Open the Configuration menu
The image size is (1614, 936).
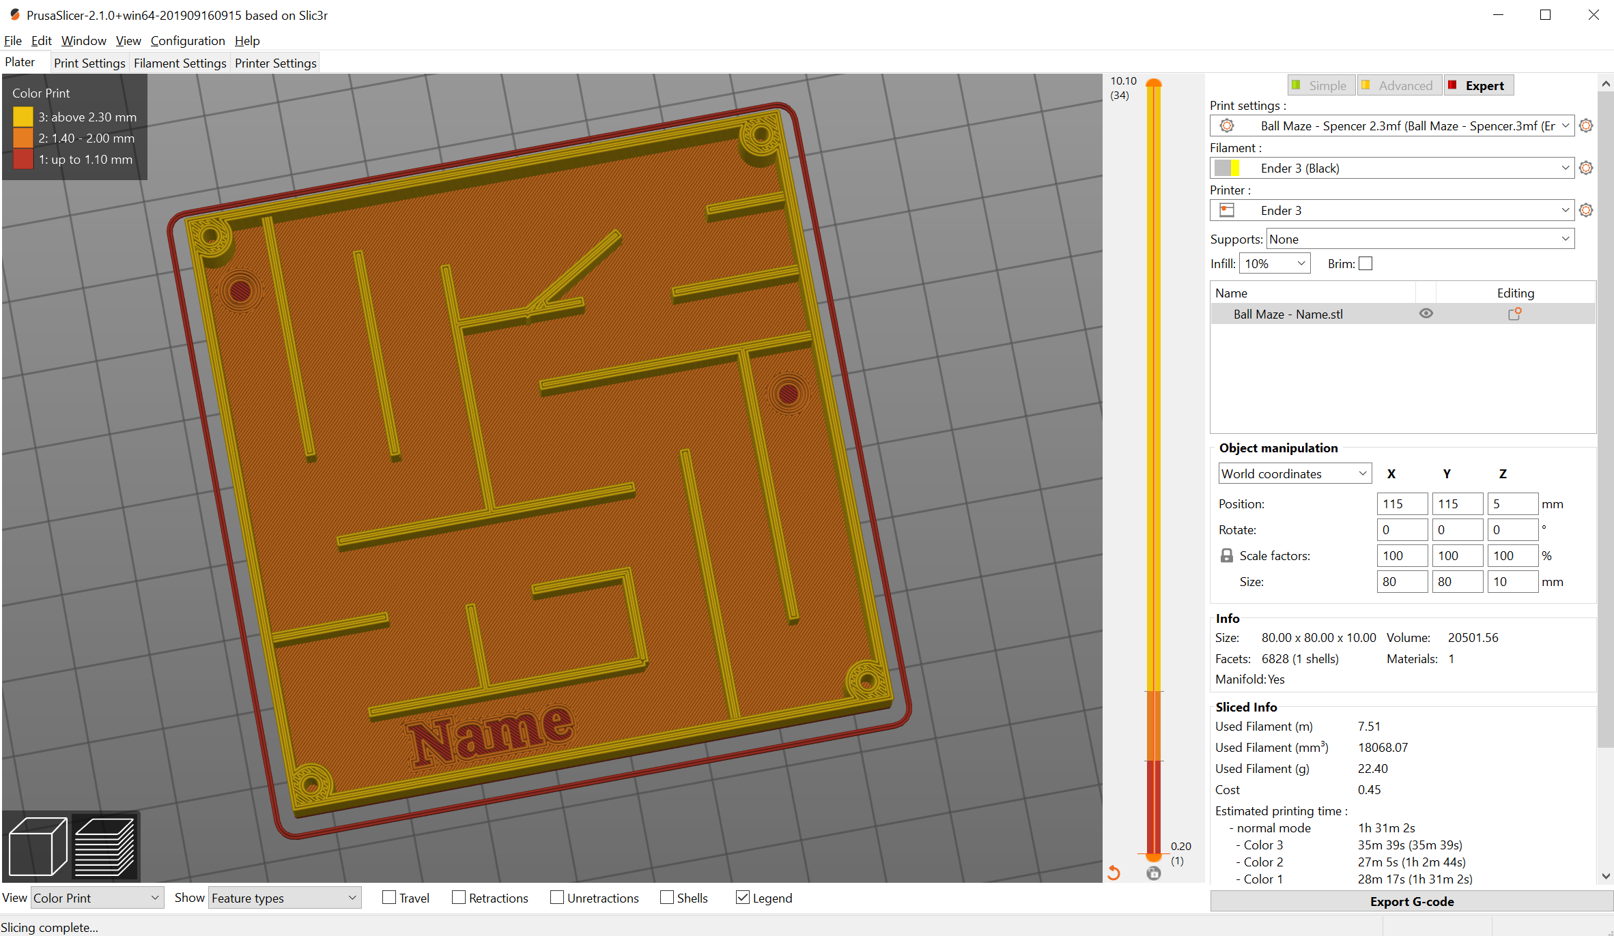tap(187, 40)
